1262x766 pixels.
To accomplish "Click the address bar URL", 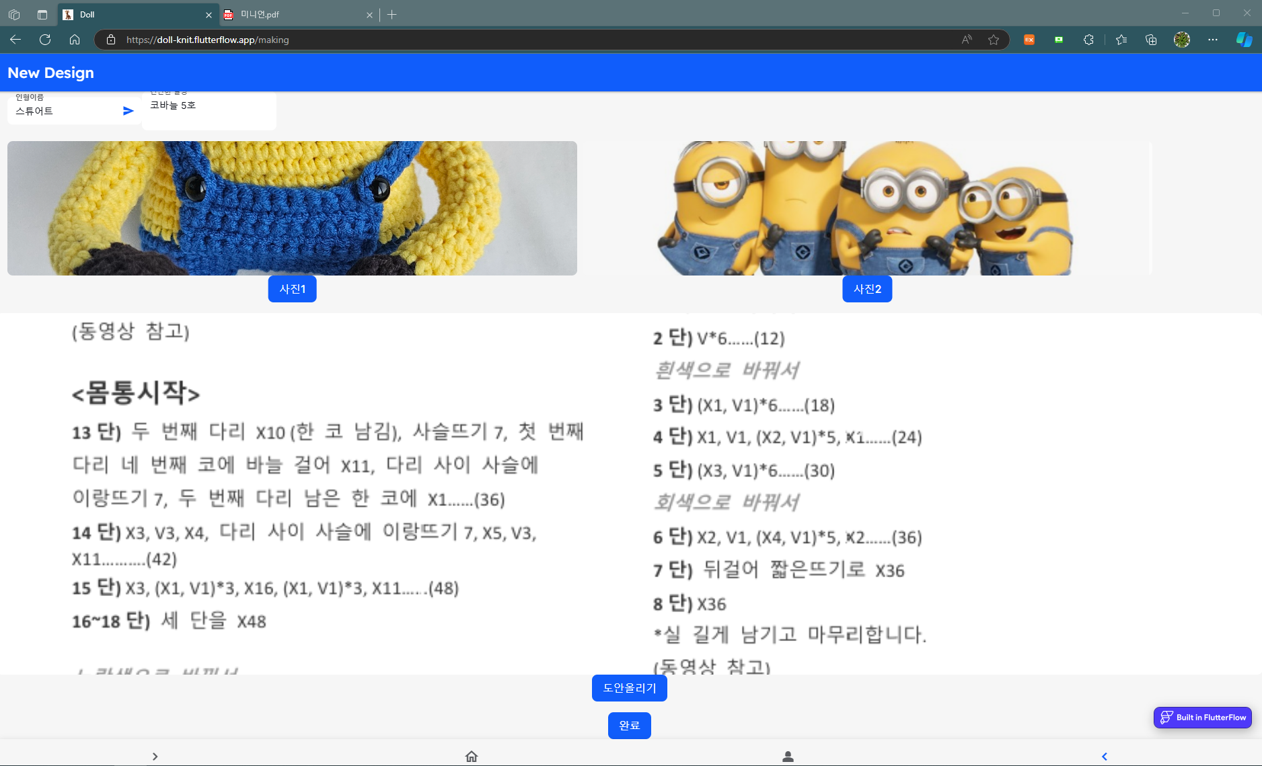I will click(207, 40).
